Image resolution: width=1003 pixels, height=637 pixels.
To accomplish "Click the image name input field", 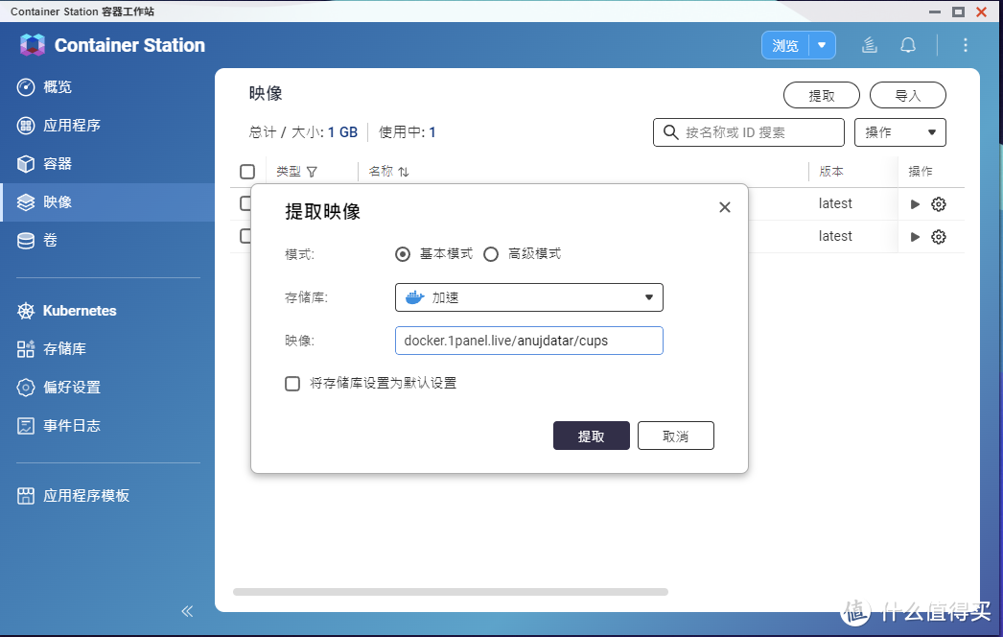I will point(528,341).
